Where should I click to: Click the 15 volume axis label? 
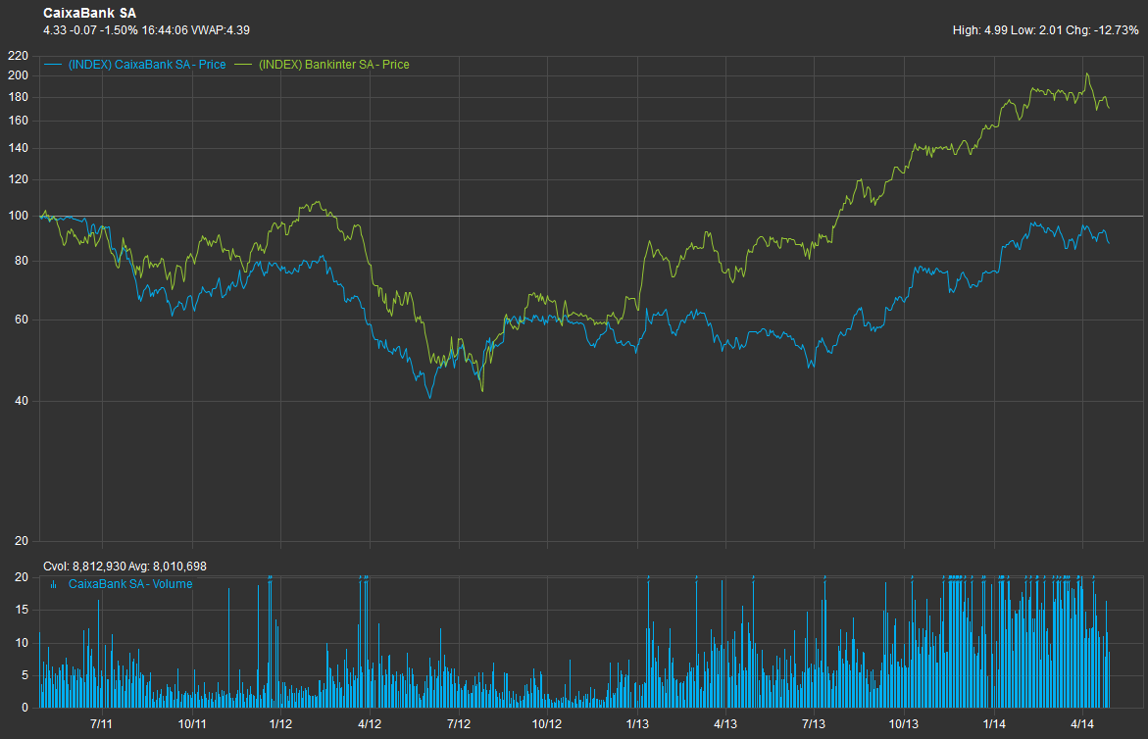[22, 610]
